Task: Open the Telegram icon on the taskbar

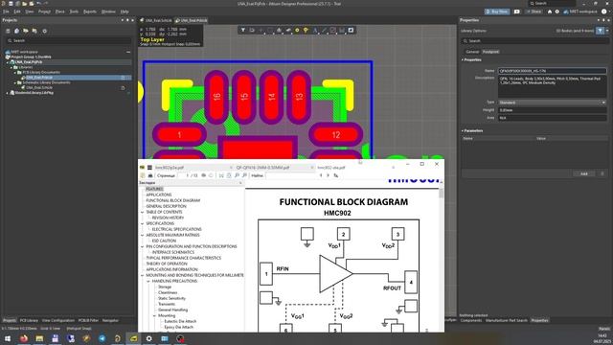Action: (102, 338)
